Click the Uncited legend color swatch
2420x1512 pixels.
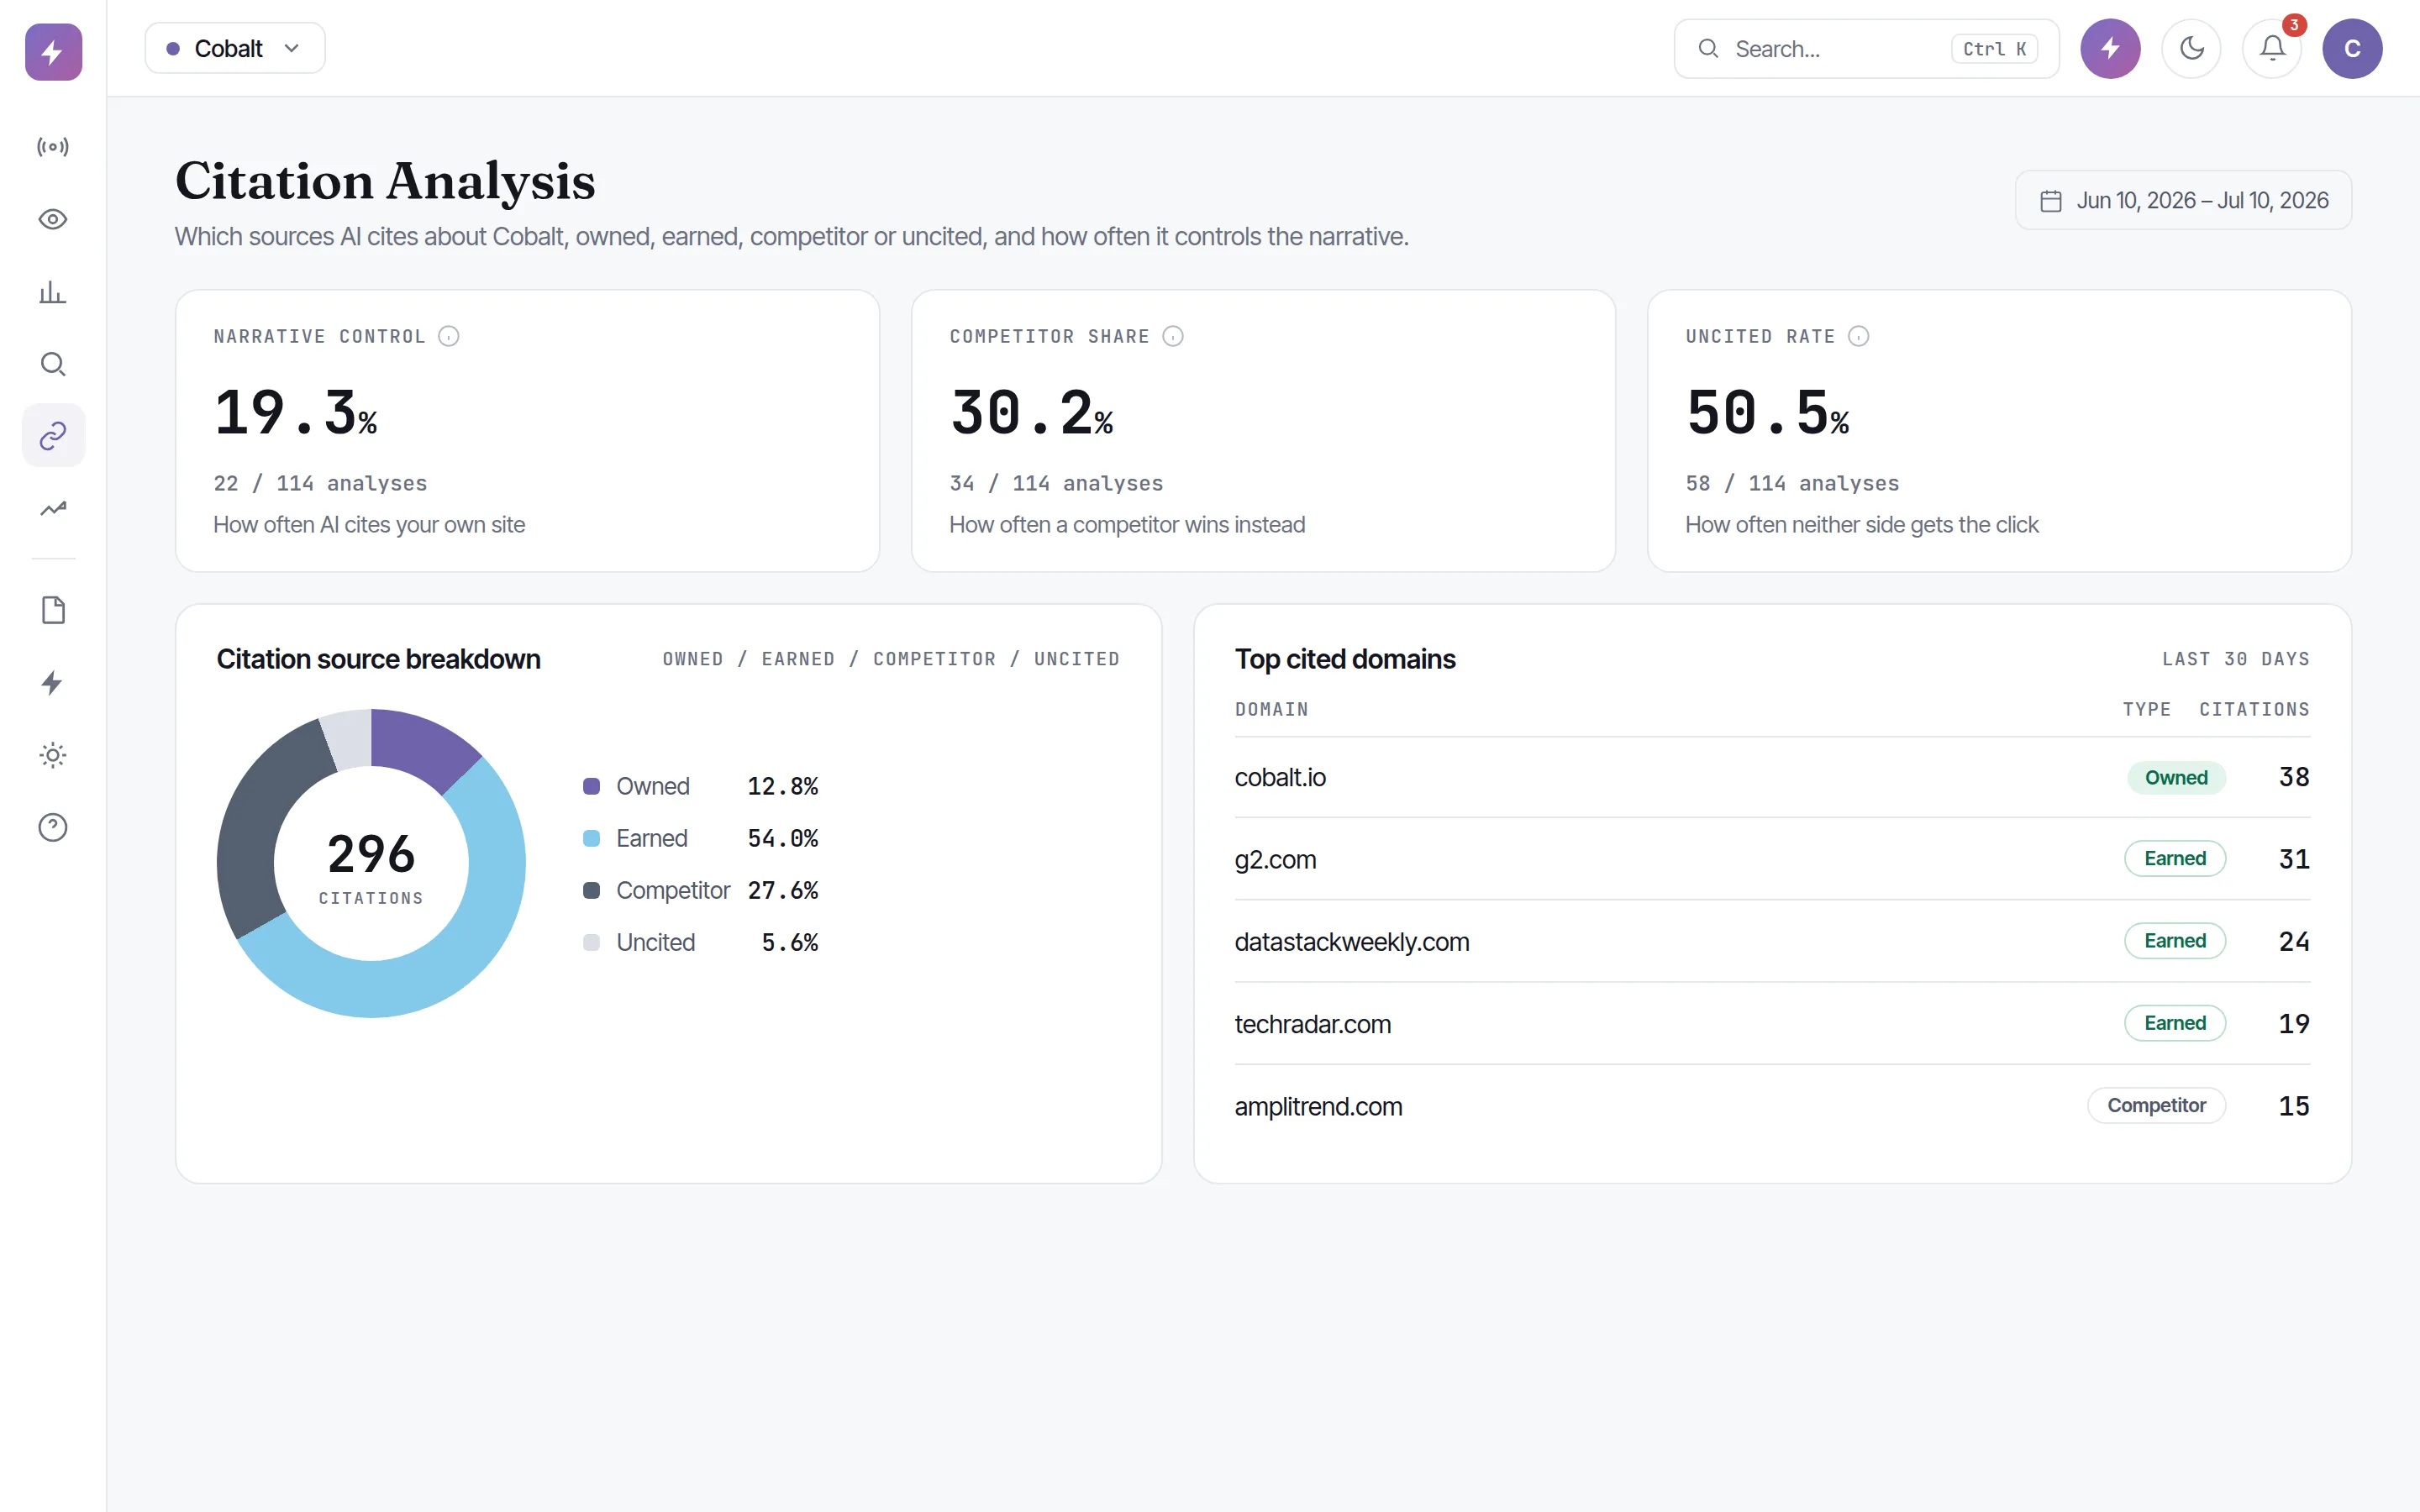click(592, 942)
